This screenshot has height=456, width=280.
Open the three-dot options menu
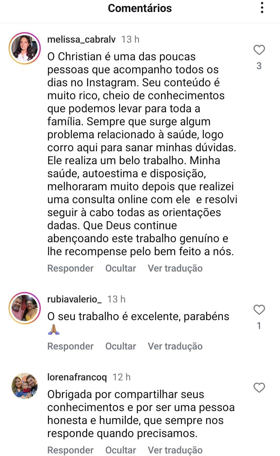pyautogui.click(x=262, y=8)
